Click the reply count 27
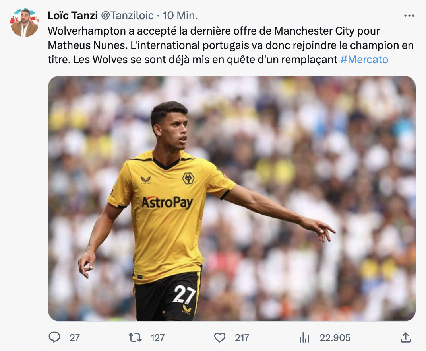 point(75,338)
